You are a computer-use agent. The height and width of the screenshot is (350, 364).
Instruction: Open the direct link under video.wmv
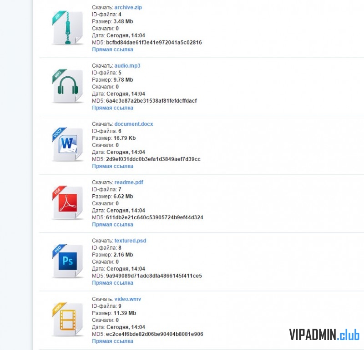tap(112, 341)
